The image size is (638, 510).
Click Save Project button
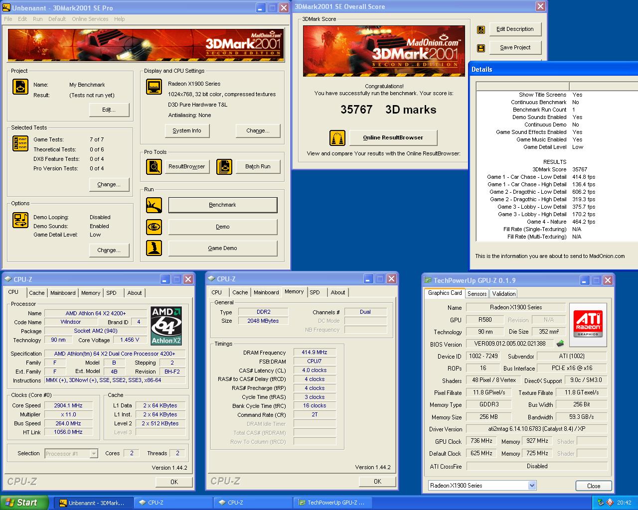click(x=515, y=48)
